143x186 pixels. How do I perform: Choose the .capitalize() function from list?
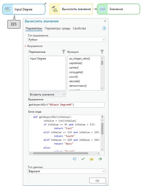(76, 63)
